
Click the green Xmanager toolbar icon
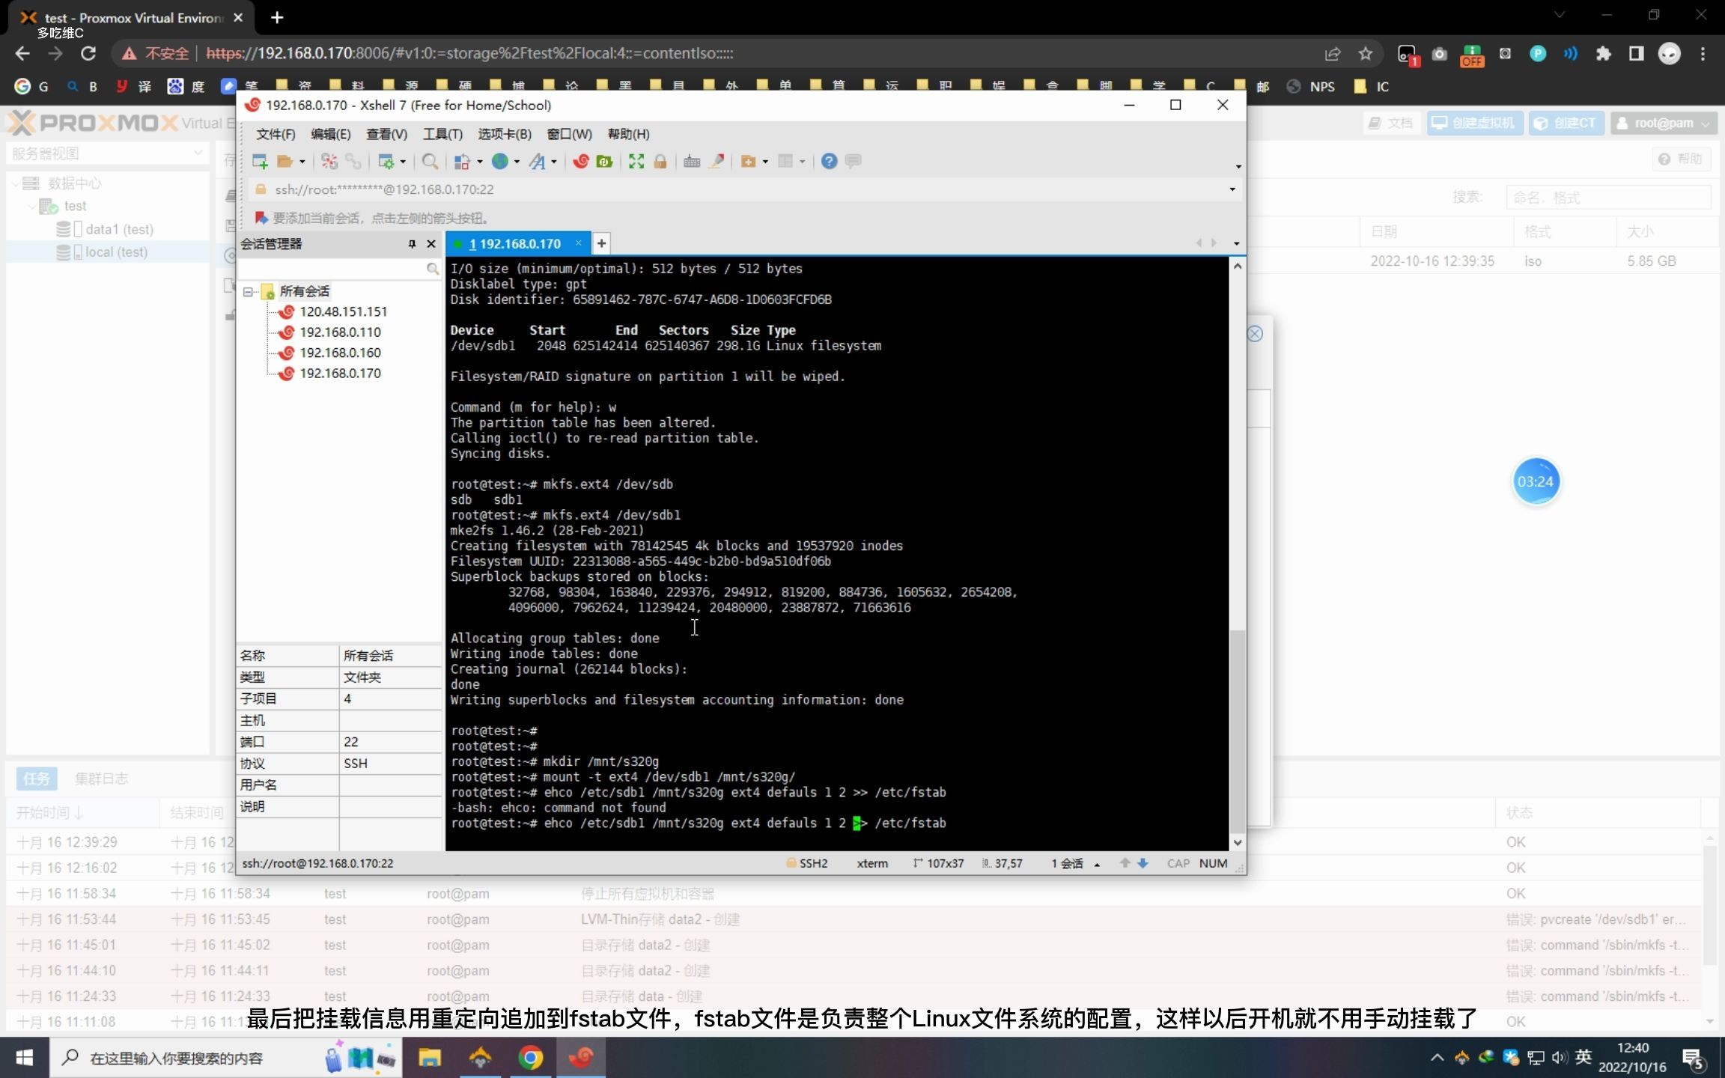pyautogui.click(x=604, y=161)
